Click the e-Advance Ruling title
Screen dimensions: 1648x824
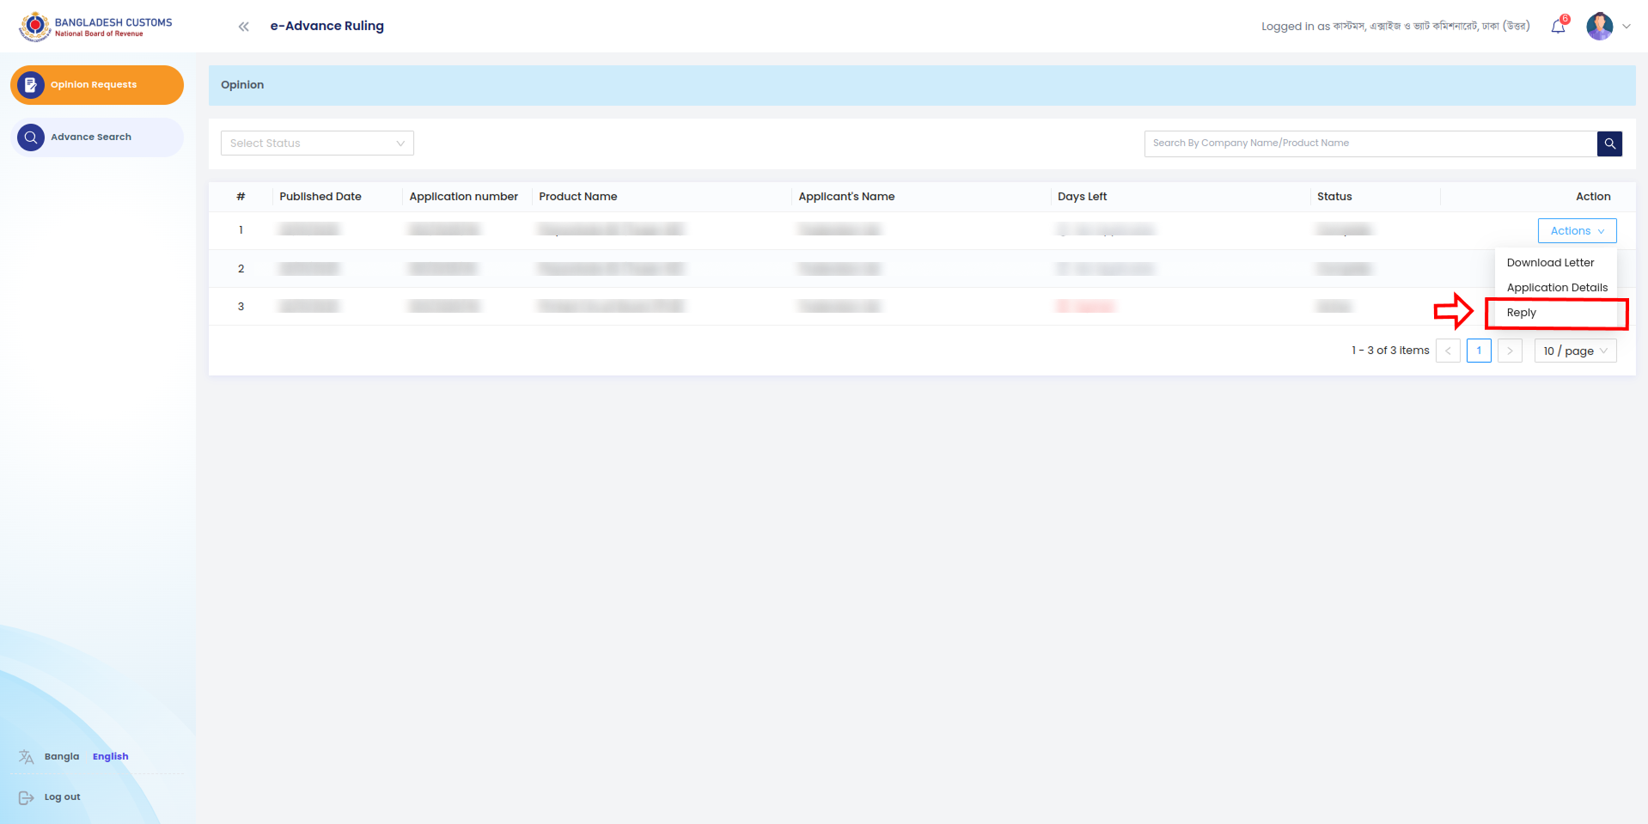click(x=327, y=26)
